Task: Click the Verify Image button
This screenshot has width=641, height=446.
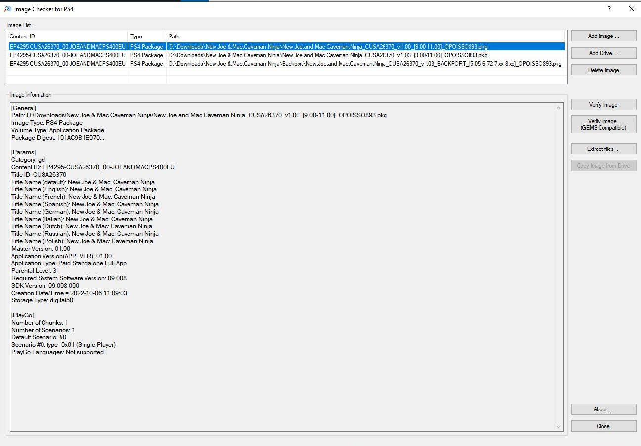Action: [603, 105]
